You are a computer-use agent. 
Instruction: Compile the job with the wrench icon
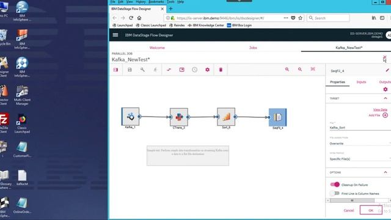click(142, 70)
